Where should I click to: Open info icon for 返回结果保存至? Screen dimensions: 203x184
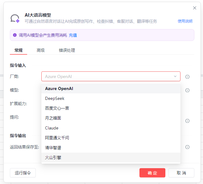[187, 147]
